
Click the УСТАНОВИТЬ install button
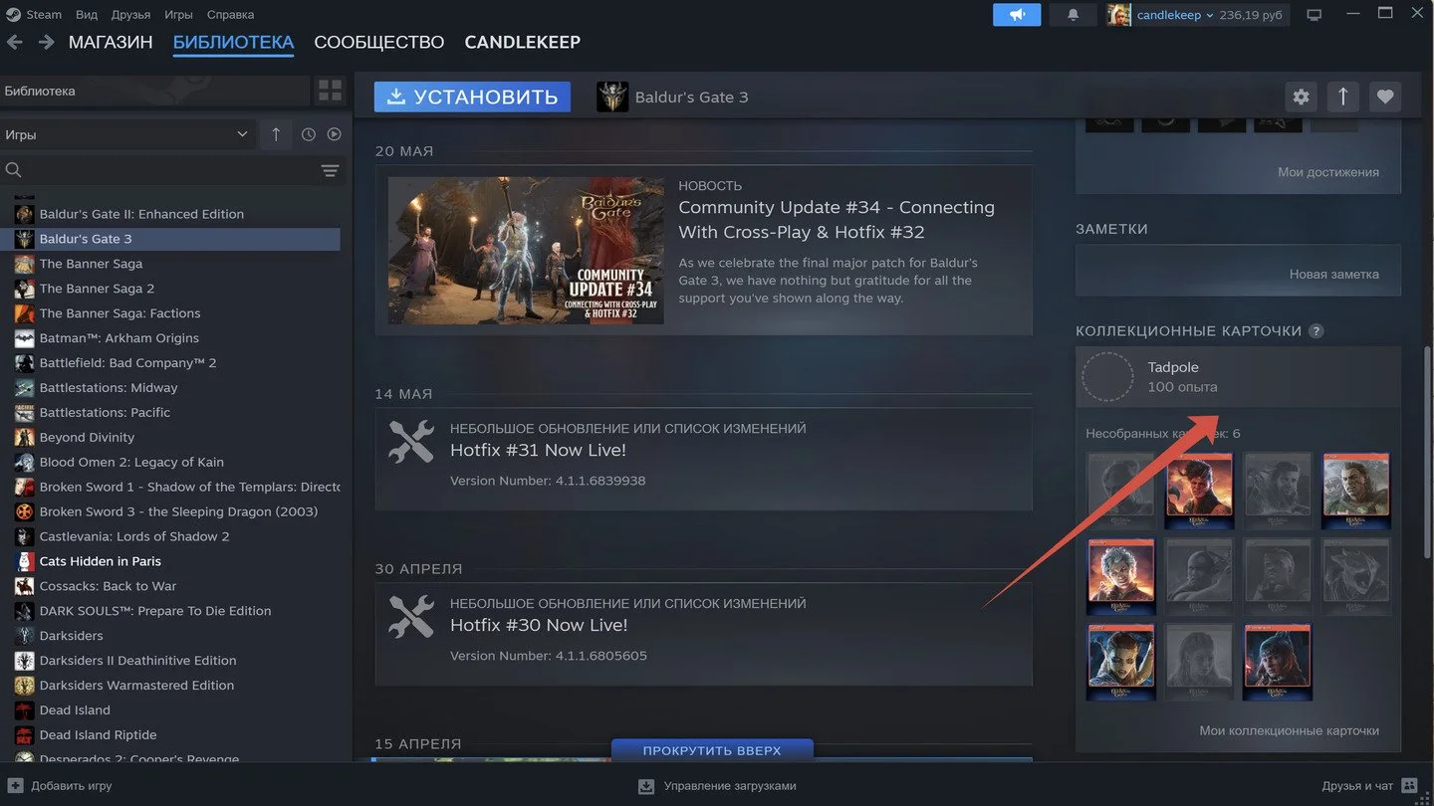tap(472, 97)
